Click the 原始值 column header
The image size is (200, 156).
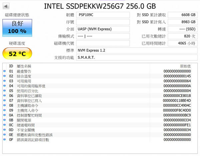click(185, 66)
